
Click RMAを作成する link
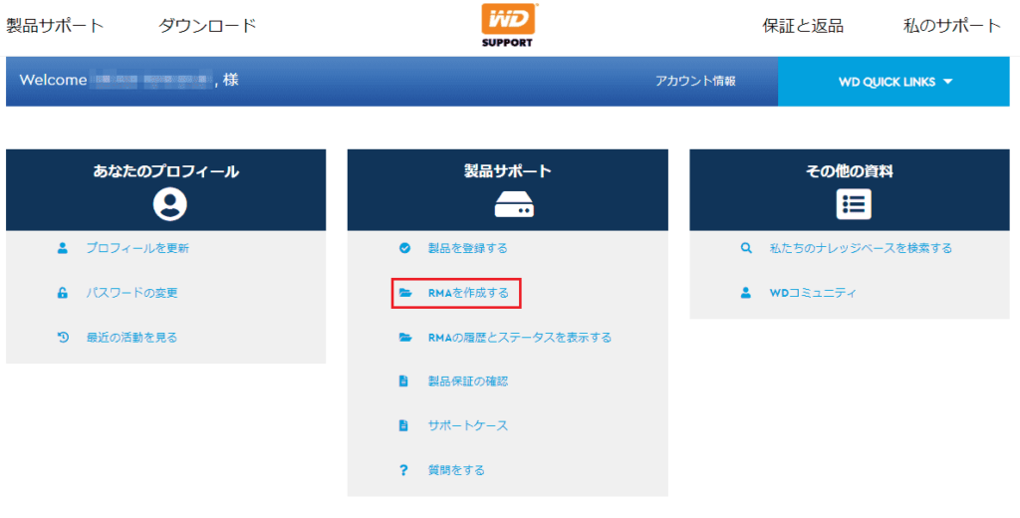tap(468, 293)
